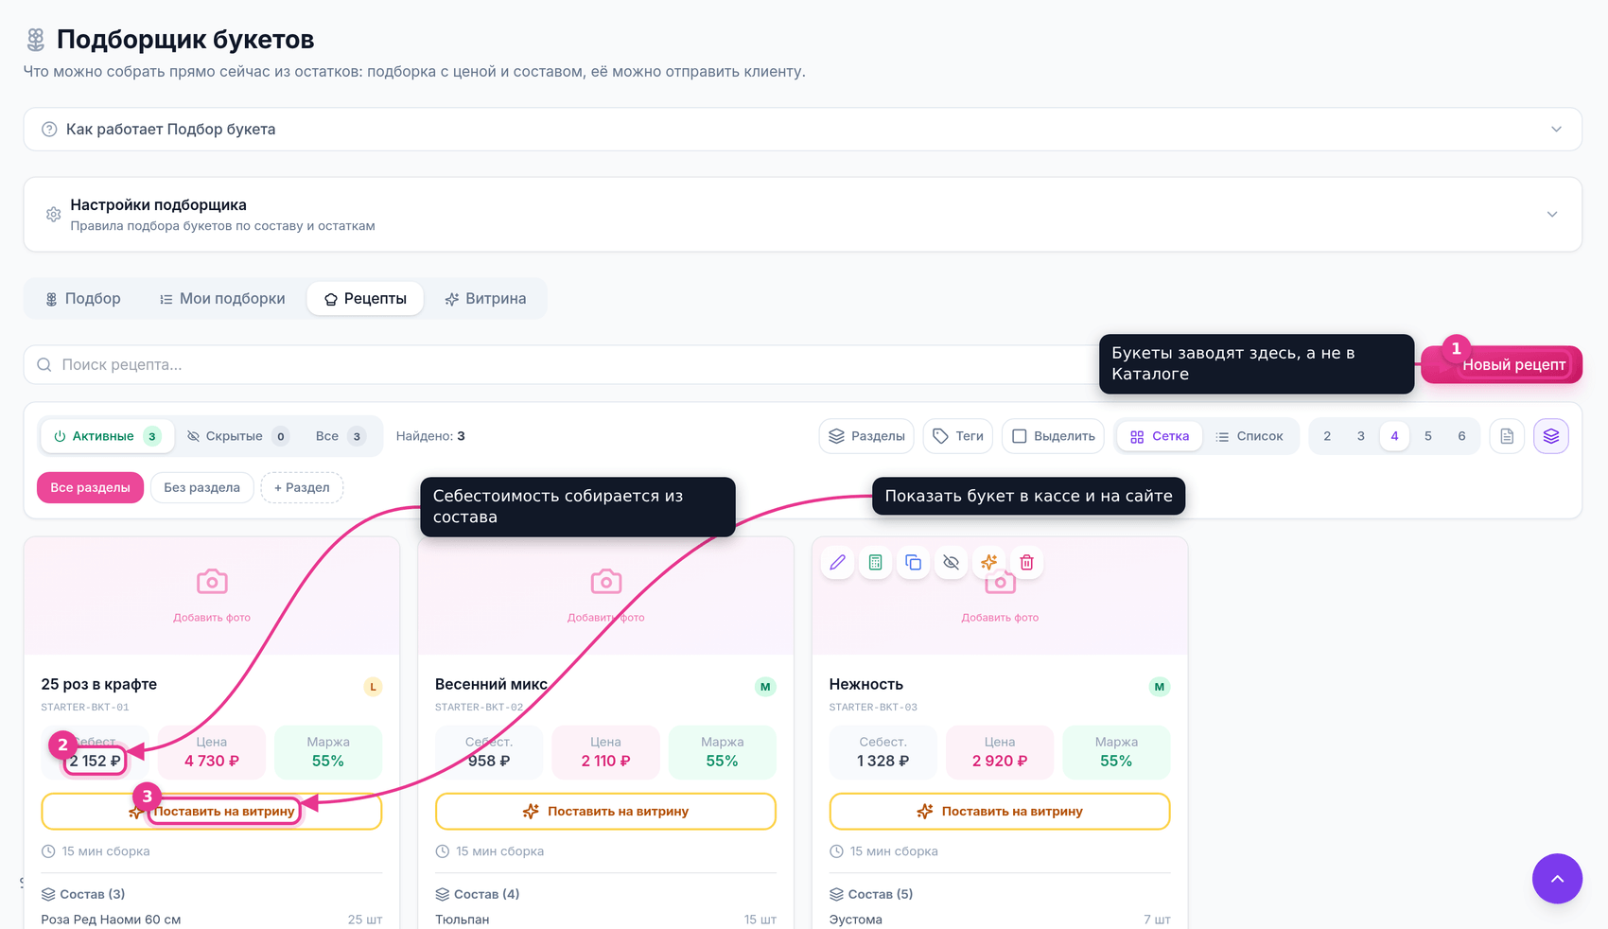Delete the Нежность recipe using trash icon
1608x929 pixels.
coord(1027,563)
